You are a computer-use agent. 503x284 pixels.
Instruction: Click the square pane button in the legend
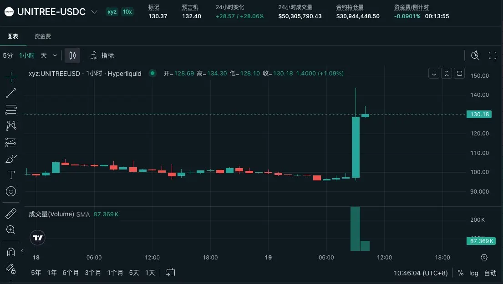click(459, 73)
